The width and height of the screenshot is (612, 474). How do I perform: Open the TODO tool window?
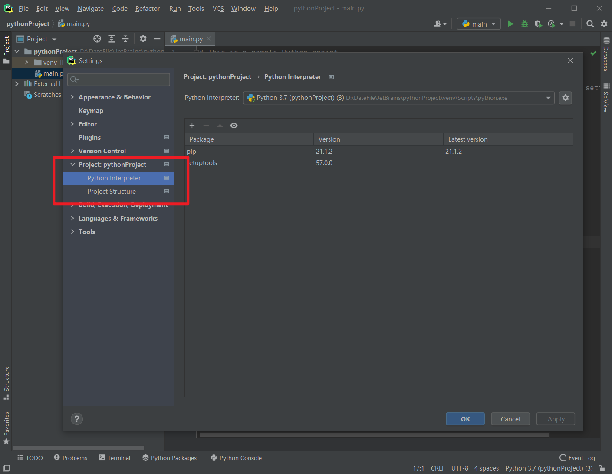coord(30,458)
